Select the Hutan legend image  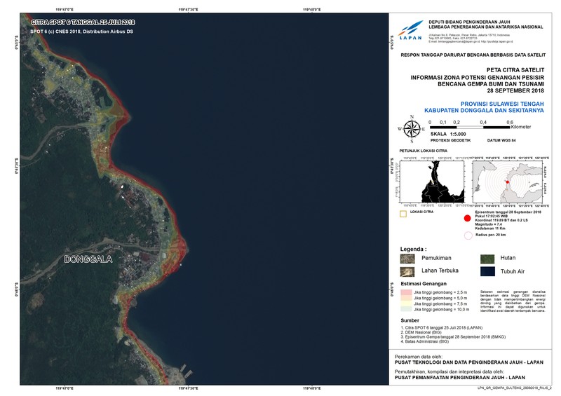tap(487, 259)
